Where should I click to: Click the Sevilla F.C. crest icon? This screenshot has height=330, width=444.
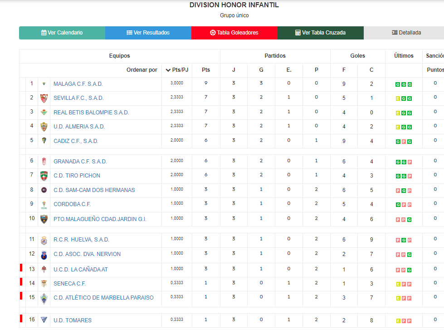44,98
